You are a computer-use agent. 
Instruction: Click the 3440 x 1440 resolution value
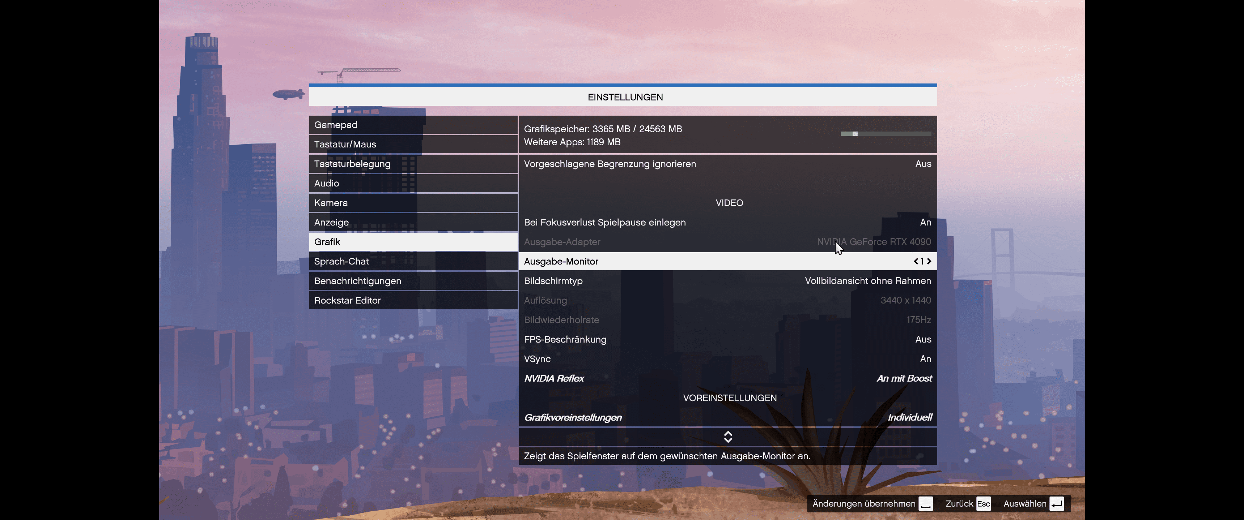(905, 301)
